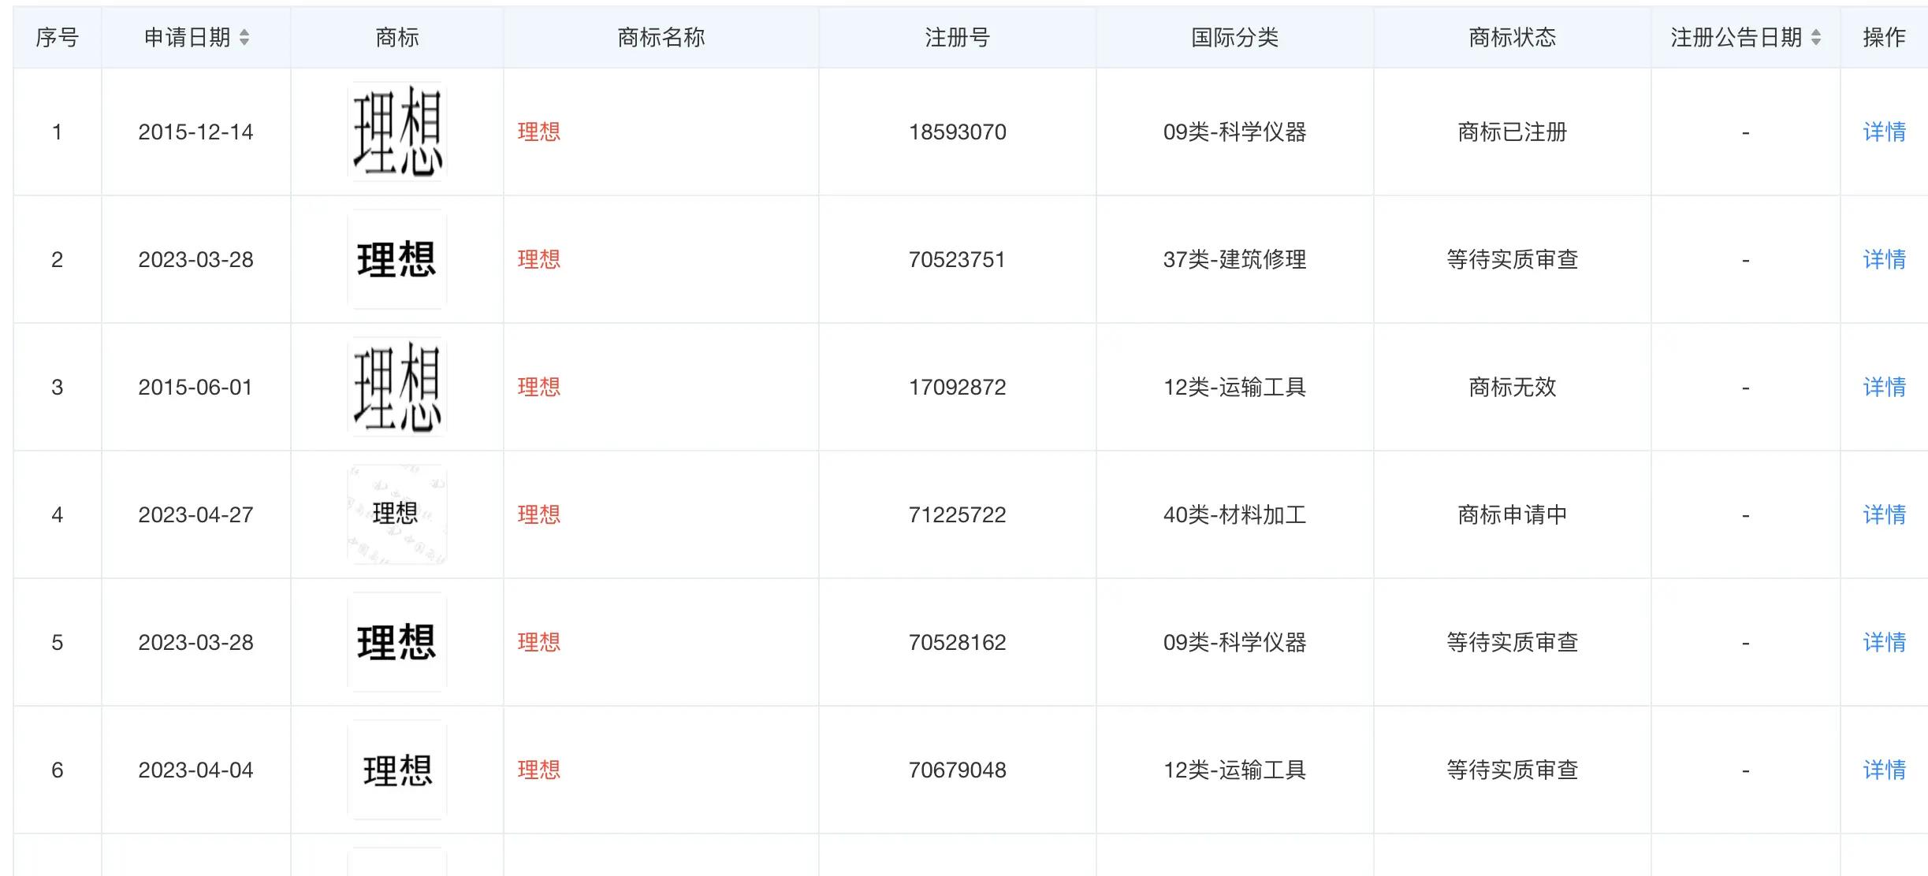1928x876 pixels.
Task: Click 理想 name link in row 1
Action: [539, 132]
